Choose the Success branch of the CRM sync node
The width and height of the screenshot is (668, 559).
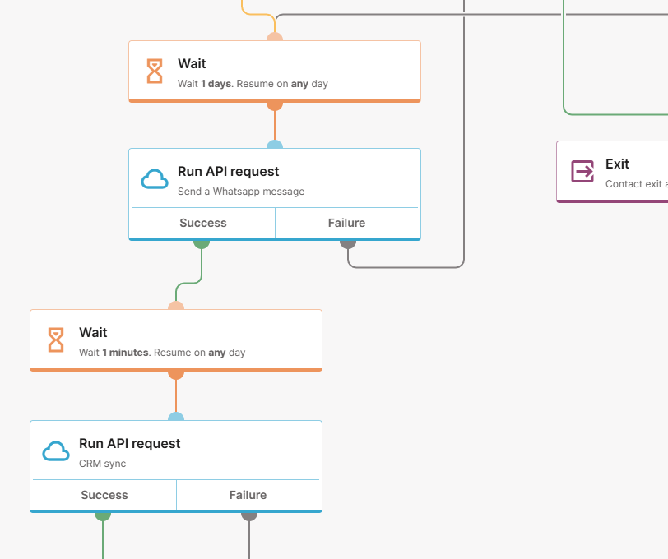pyautogui.click(x=104, y=495)
